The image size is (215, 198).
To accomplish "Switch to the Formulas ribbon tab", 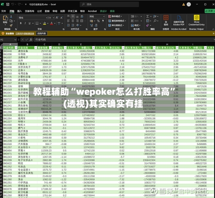I will [40, 11].
